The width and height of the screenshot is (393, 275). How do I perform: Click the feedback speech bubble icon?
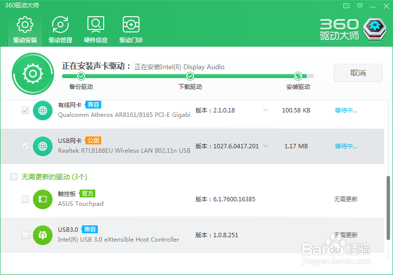[346, 6]
